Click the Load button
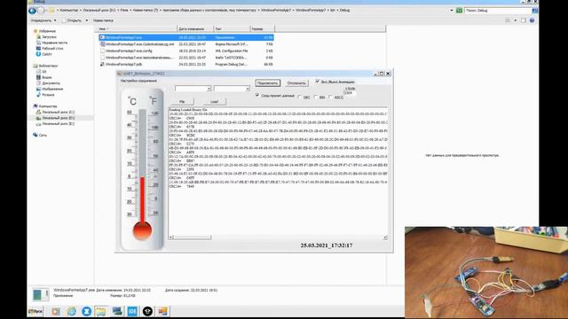568x319 pixels. click(214, 102)
